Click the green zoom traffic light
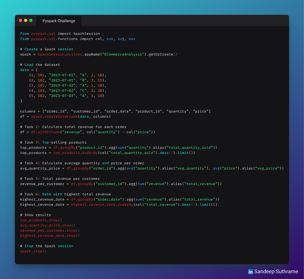Screen dimensions: 304x279 coord(31,20)
